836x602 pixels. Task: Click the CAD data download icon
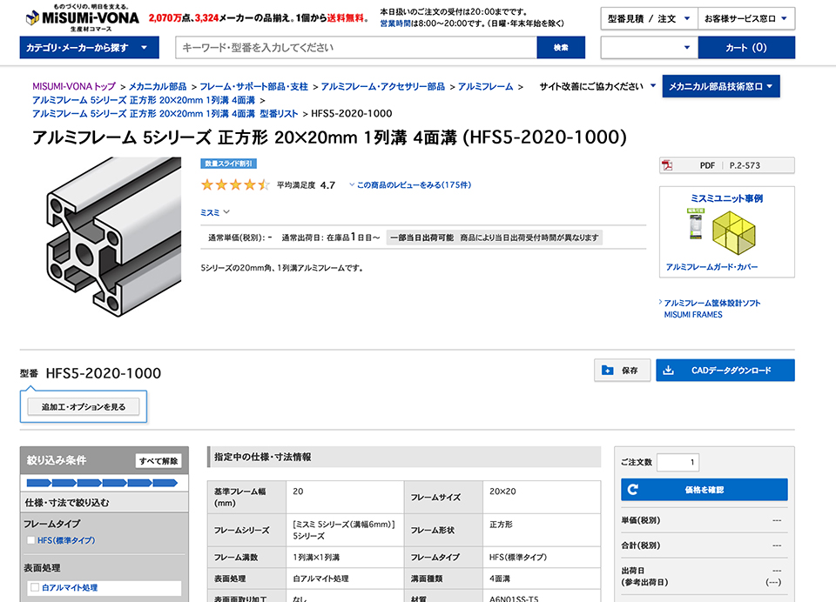(x=668, y=371)
